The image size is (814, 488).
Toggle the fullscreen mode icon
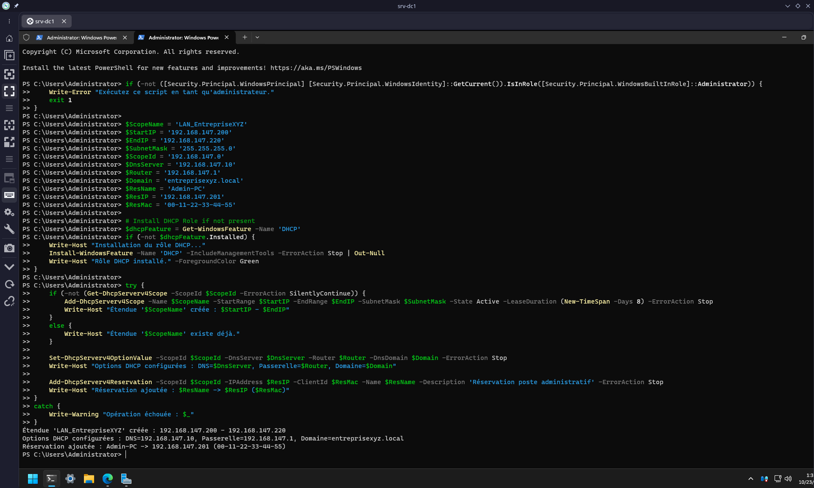click(9, 91)
